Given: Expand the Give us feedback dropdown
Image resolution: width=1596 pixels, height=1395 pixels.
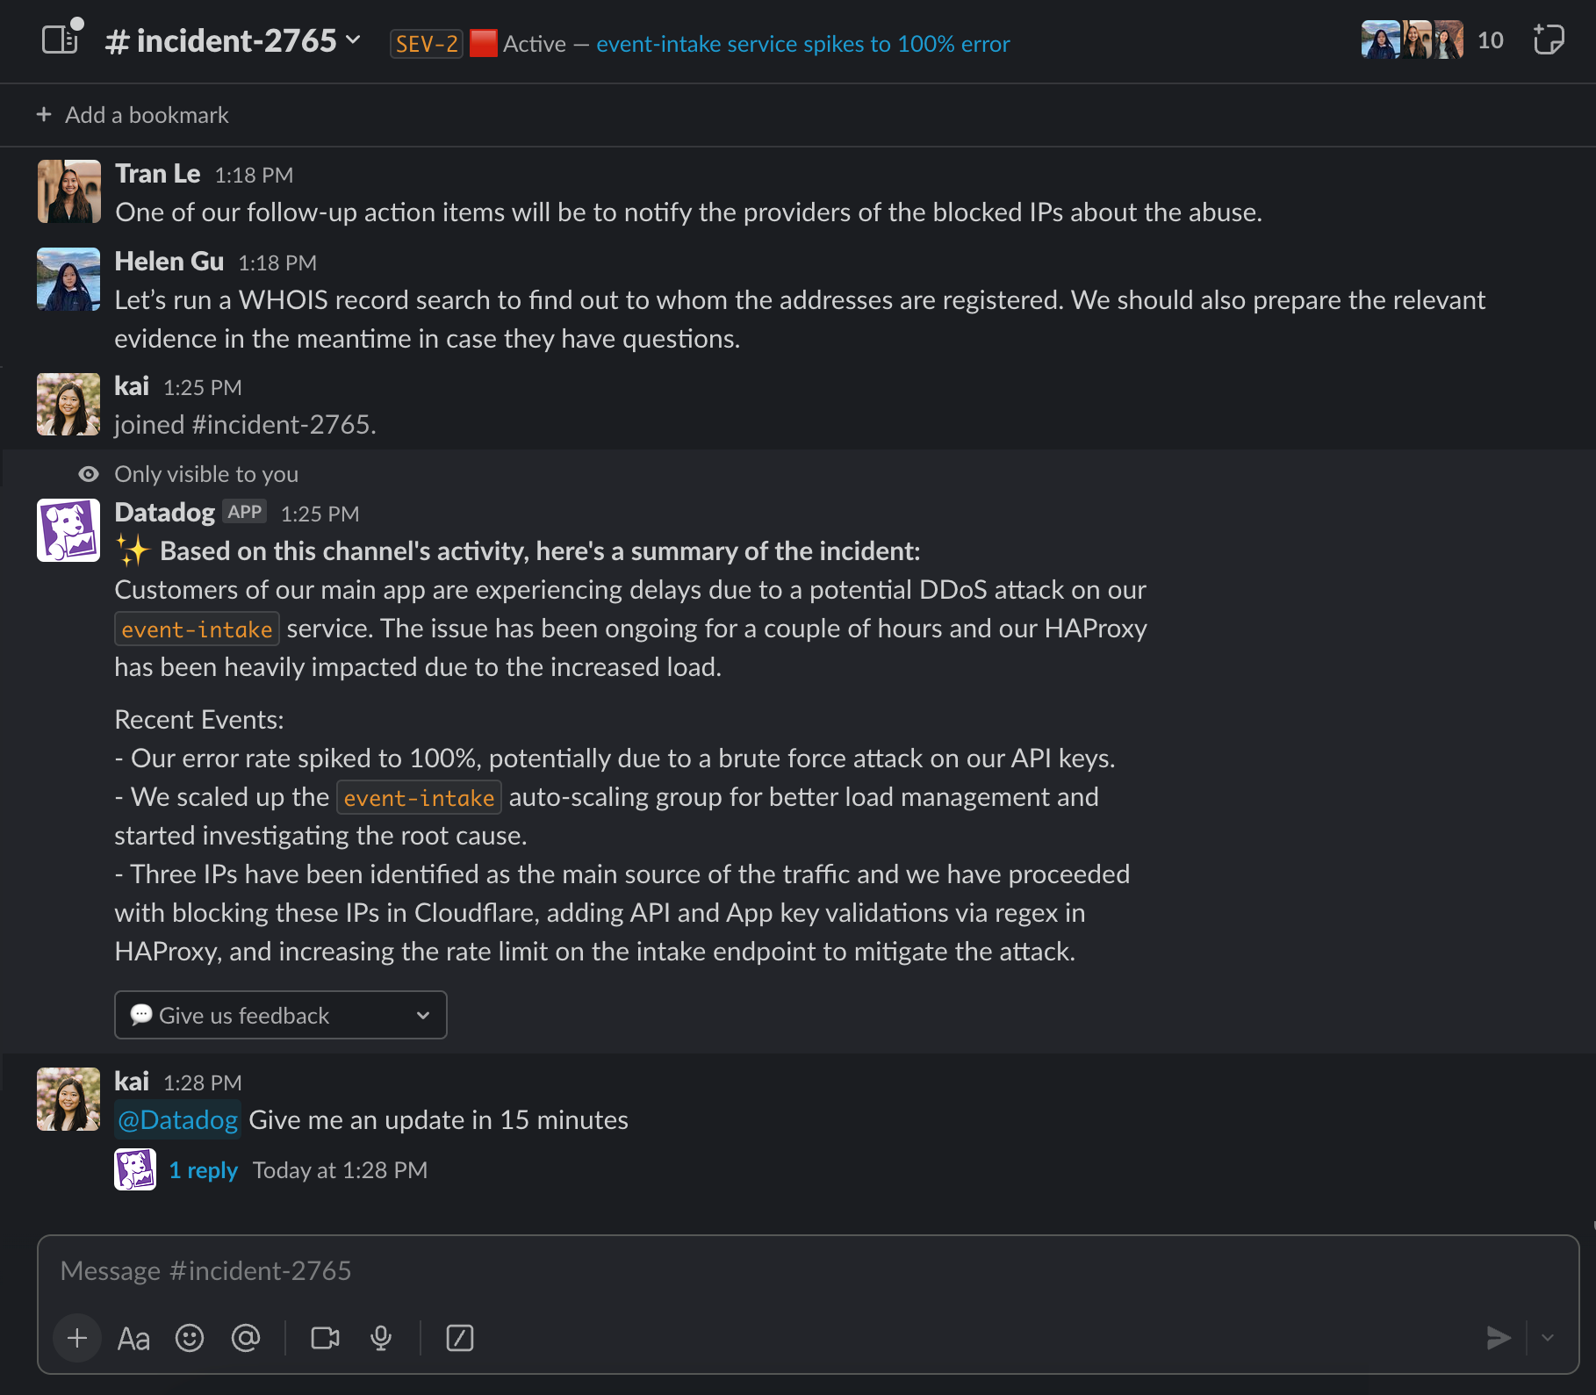Looking at the screenshot, I should tap(423, 1014).
